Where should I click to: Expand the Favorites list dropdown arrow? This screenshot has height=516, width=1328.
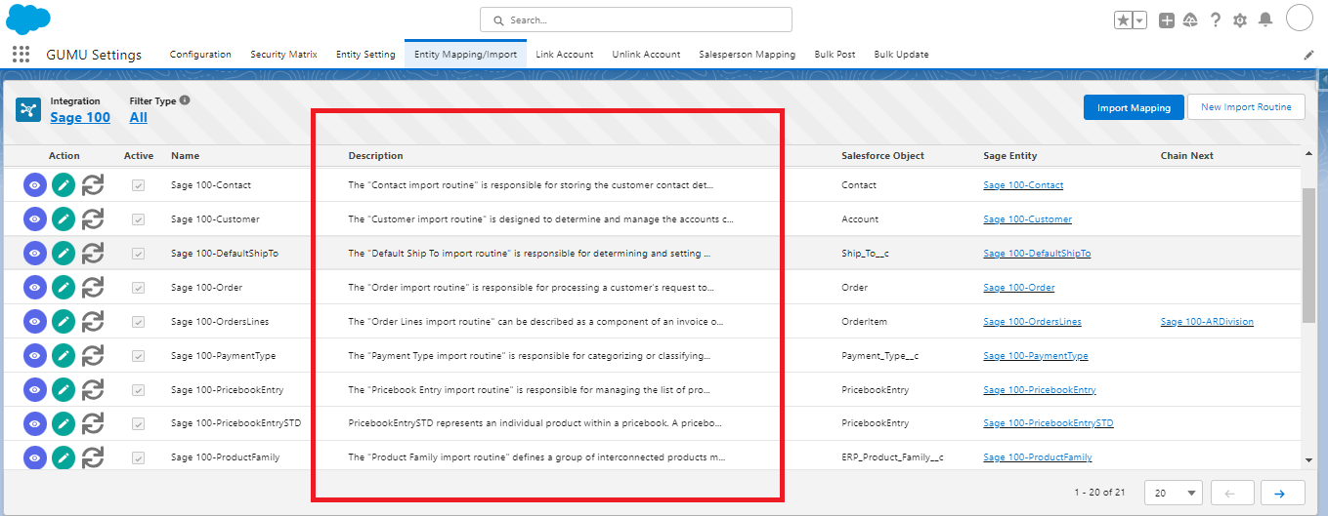tap(1139, 20)
